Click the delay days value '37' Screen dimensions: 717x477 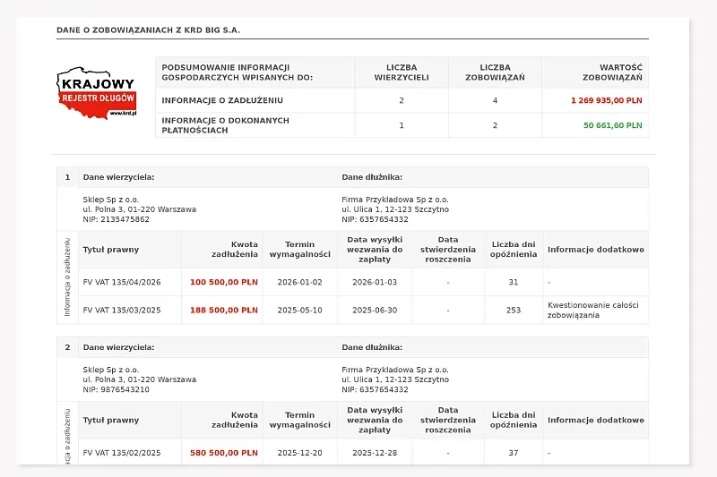(x=514, y=453)
